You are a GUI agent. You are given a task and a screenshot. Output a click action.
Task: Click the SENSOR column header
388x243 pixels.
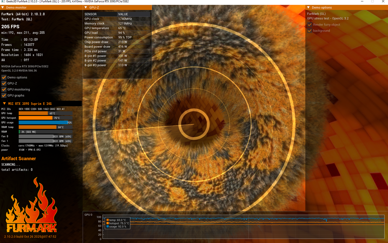100,14
